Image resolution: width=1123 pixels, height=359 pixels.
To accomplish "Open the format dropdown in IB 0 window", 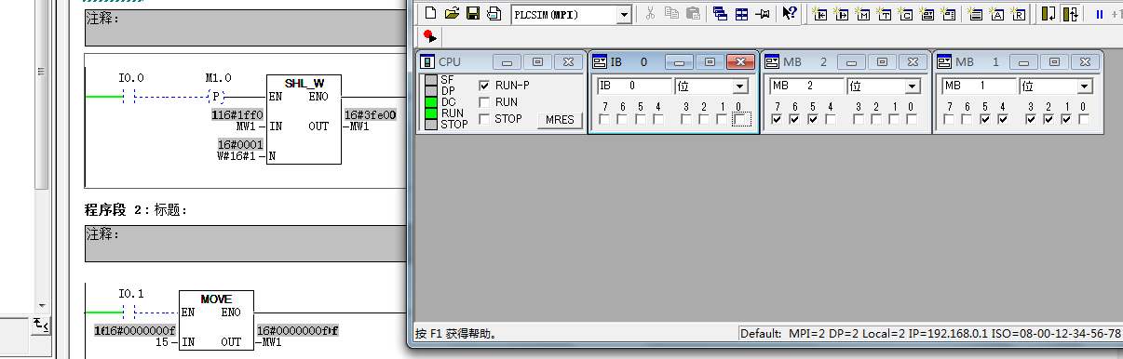I will [740, 86].
